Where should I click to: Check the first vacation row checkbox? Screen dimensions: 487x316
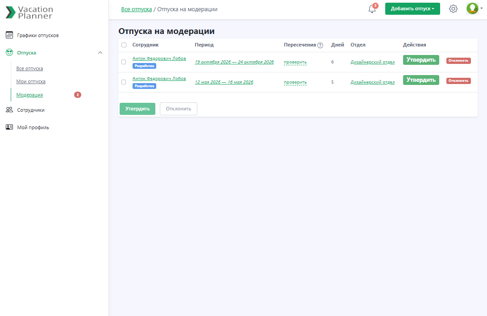click(x=124, y=62)
